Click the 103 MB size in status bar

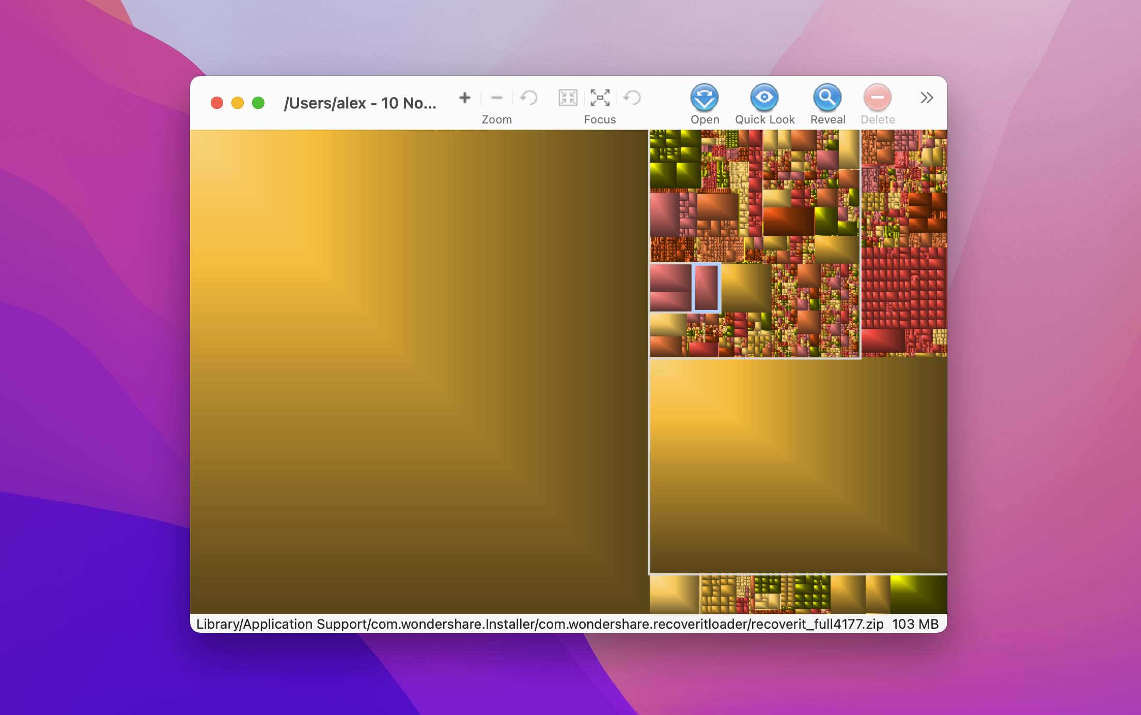915,624
